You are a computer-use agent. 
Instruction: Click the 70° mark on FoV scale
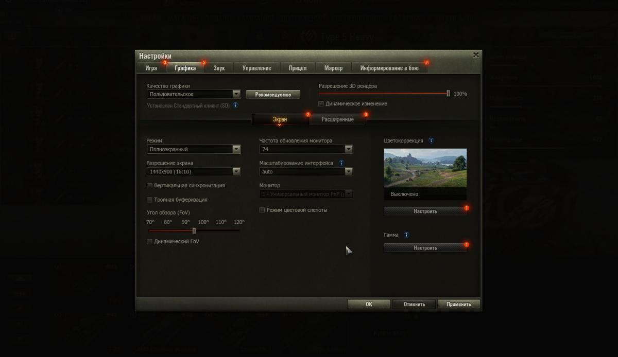(x=150, y=222)
